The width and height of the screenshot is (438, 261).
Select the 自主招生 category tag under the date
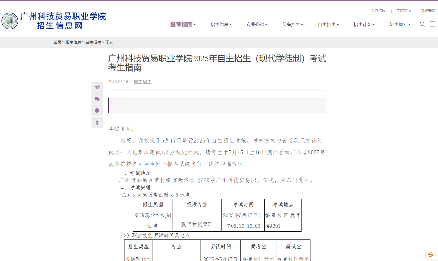pyautogui.click(x=142, y=82)
